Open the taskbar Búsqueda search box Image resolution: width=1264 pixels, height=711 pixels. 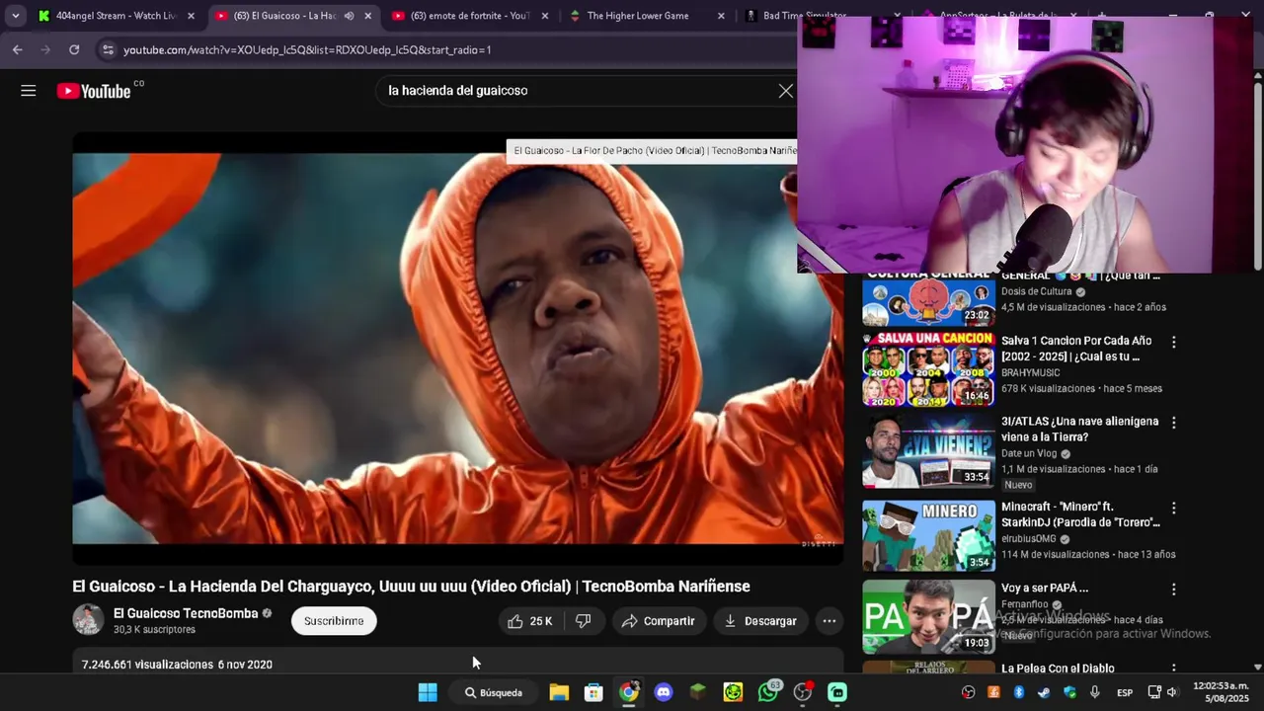click(x=494, y=692)
